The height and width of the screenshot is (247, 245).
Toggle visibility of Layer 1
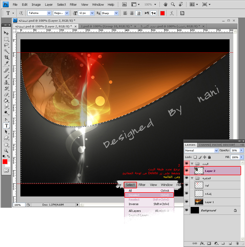coord(186,202)
